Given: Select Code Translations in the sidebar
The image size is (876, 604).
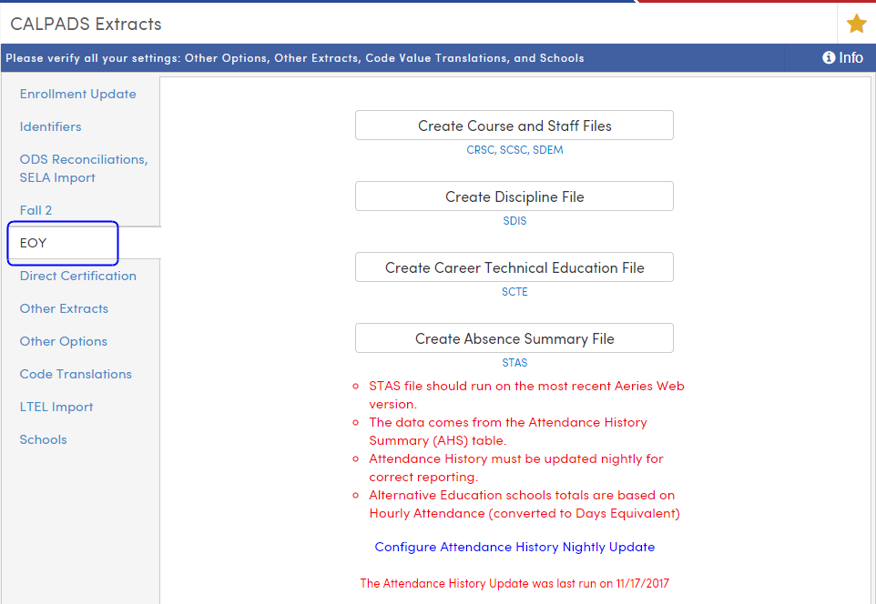Looking at the screenshot, I should coord(76,373).
